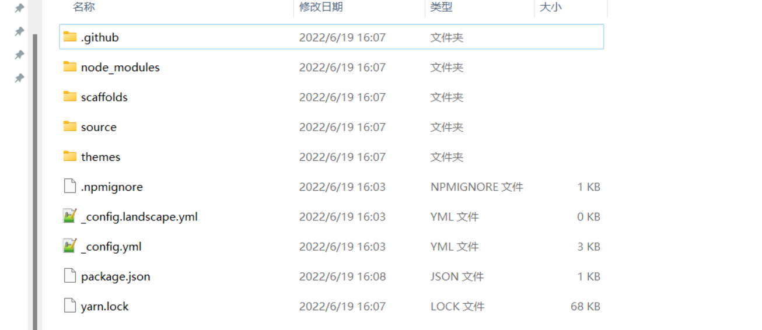Select the yarn.lock 68 KB size cell

point(585,306)
